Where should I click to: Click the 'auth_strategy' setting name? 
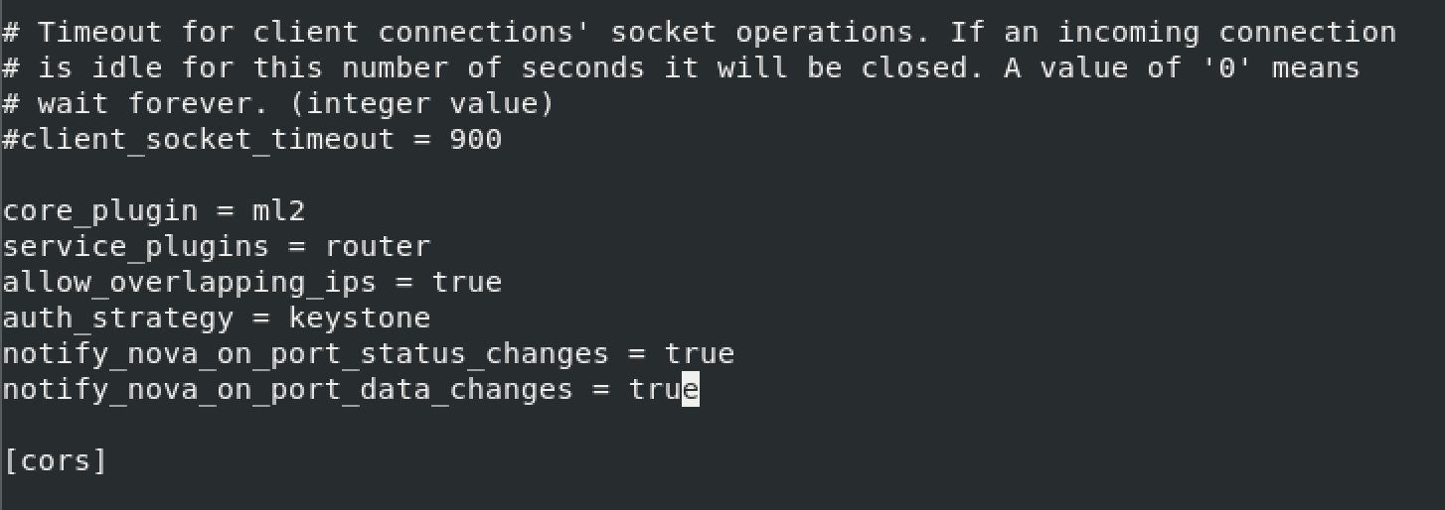[x=118, y=319]
